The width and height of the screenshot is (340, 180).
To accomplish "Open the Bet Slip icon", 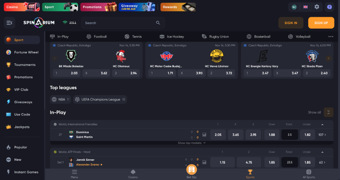I will [191, 169].
